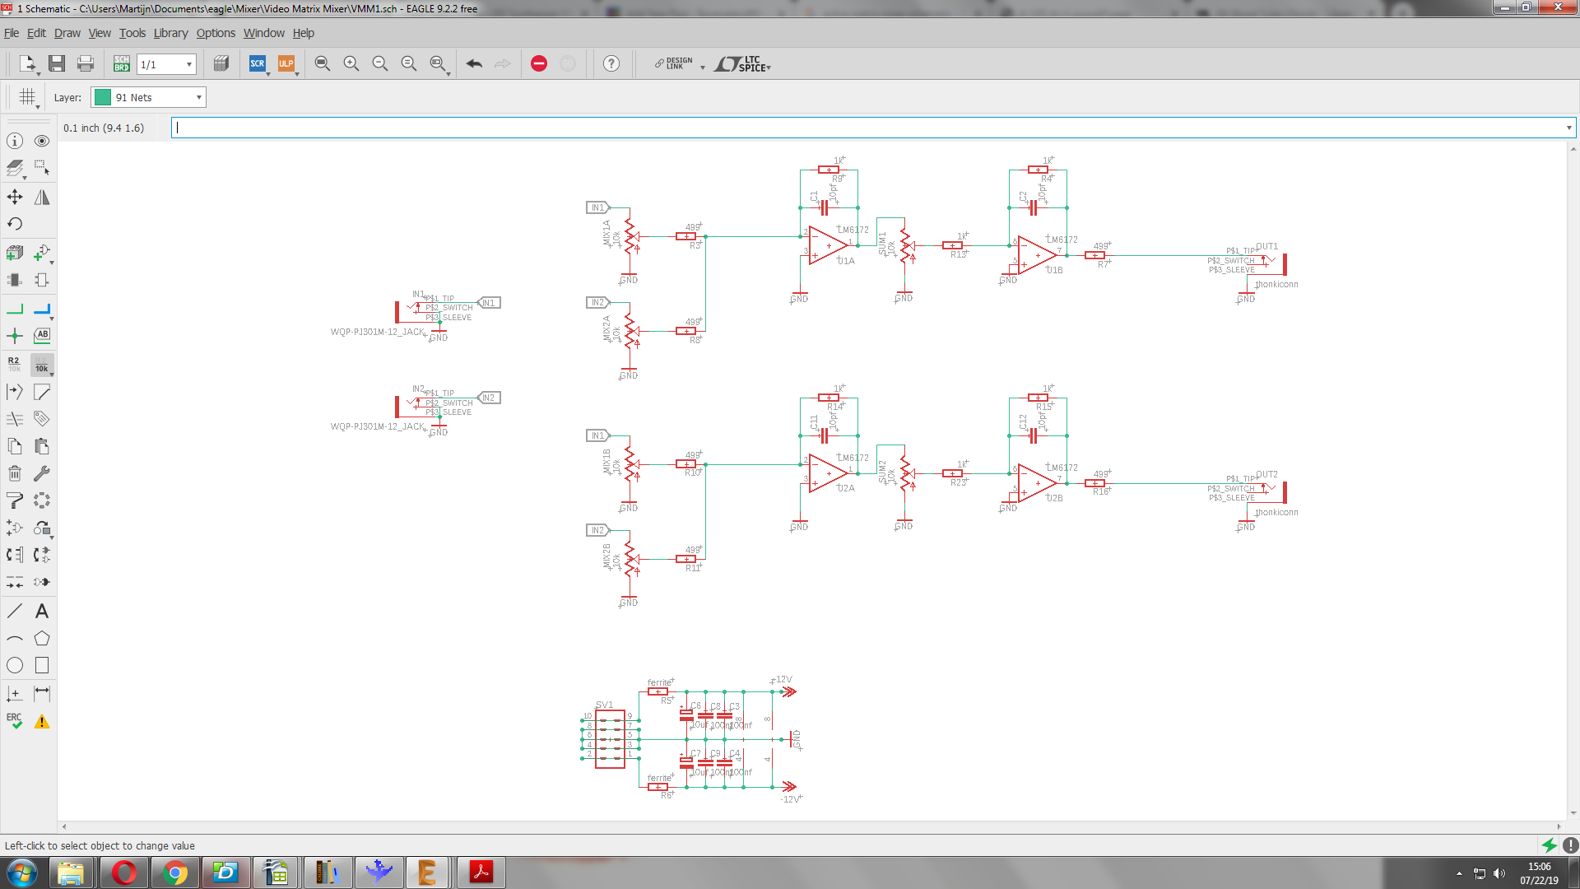Print the schematic

[86, 63]
